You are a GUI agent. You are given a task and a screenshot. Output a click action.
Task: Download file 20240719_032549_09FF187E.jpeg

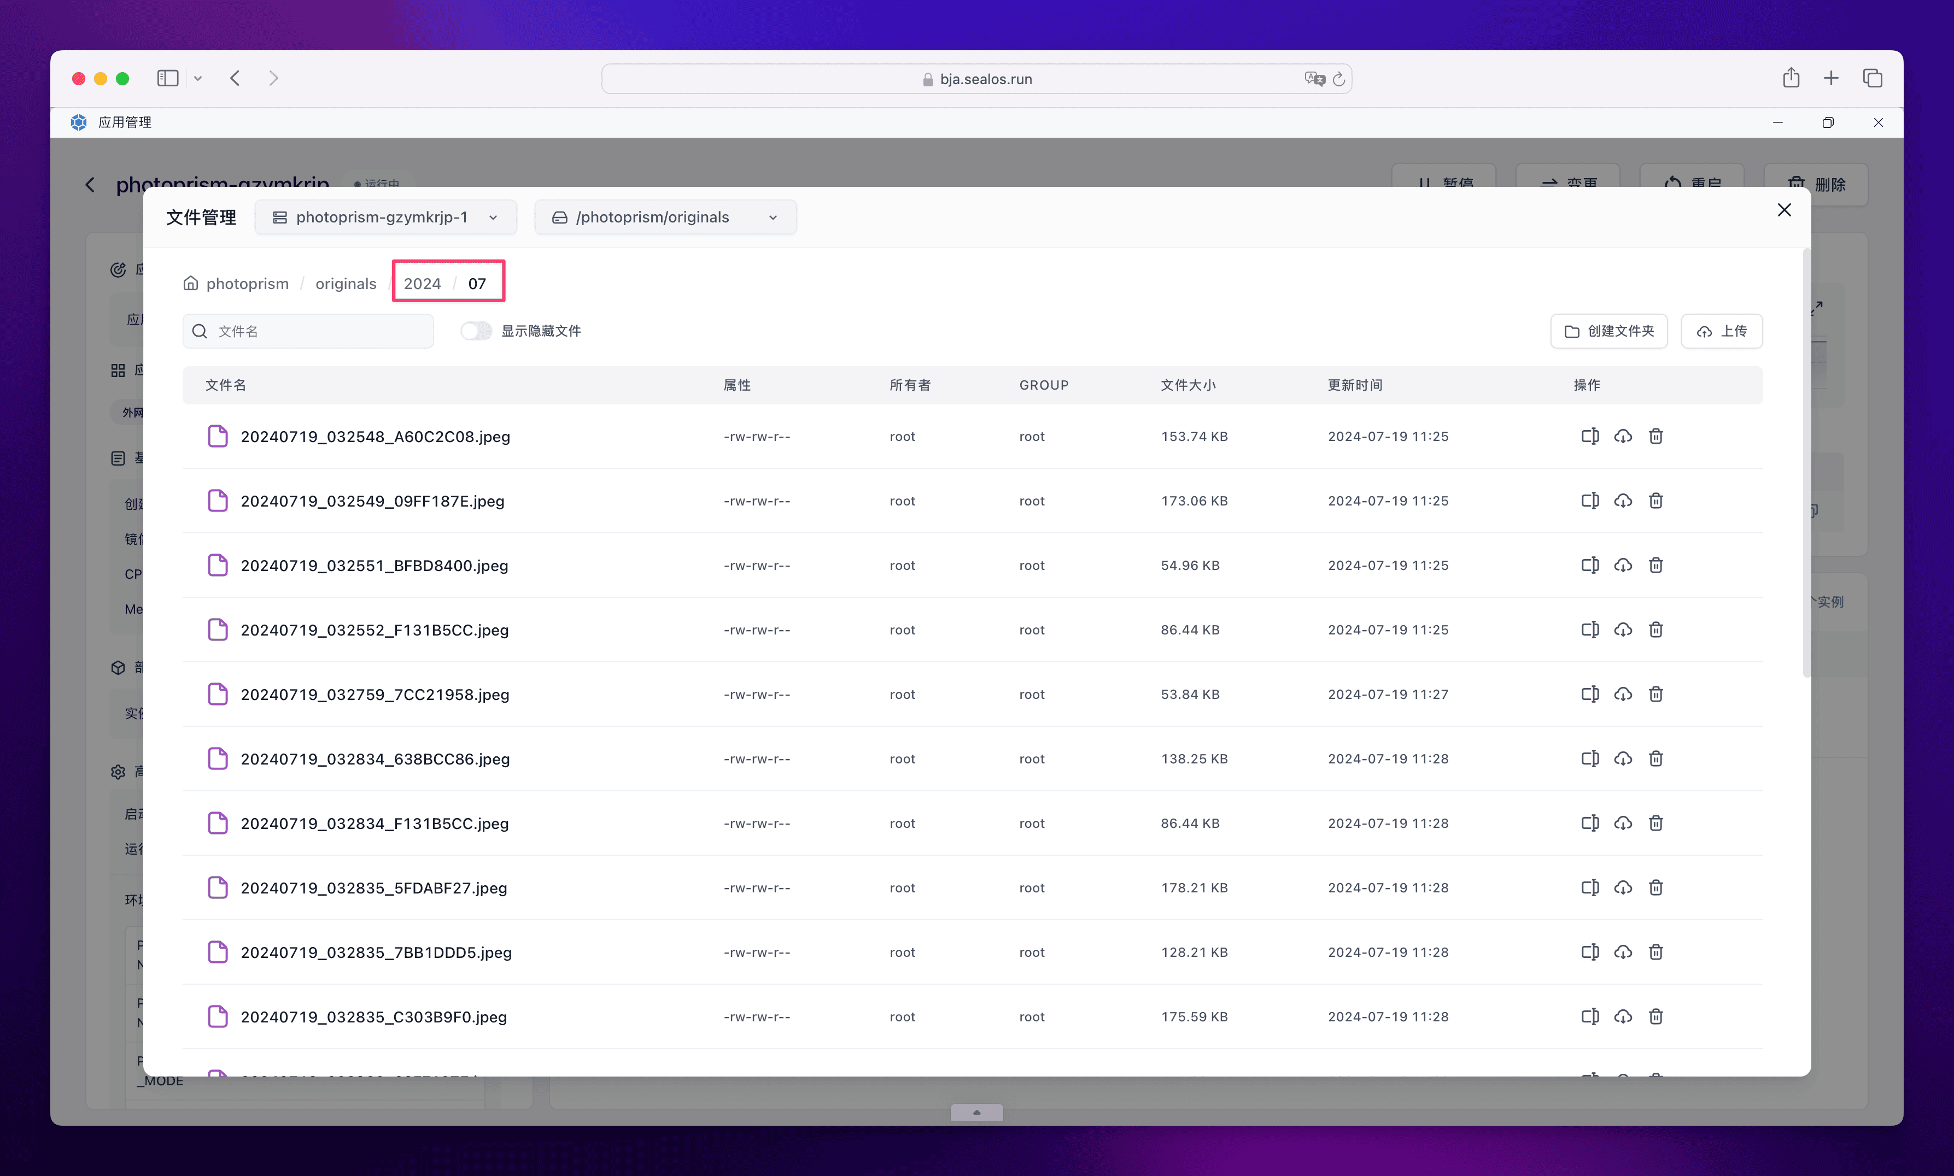[x=1623, y=501]
